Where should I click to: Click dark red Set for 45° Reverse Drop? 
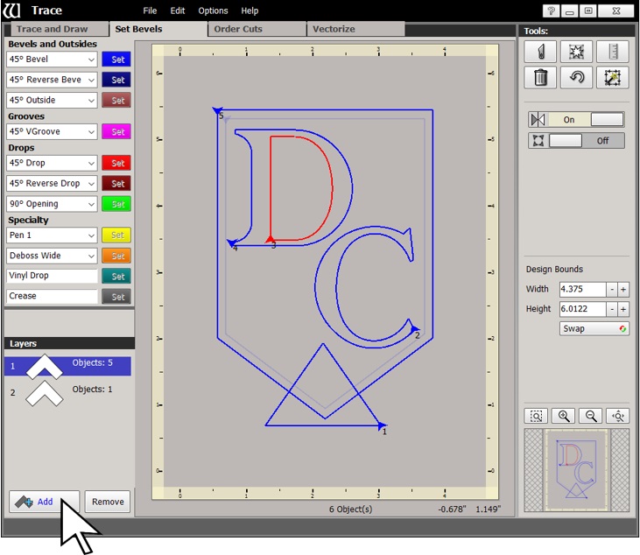point(116,183)
